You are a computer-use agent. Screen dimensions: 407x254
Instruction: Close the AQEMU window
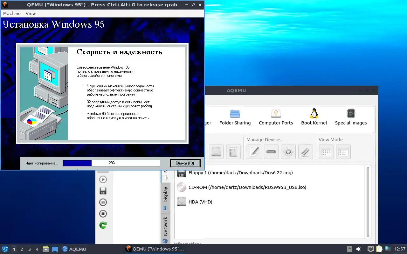[374, 90]
